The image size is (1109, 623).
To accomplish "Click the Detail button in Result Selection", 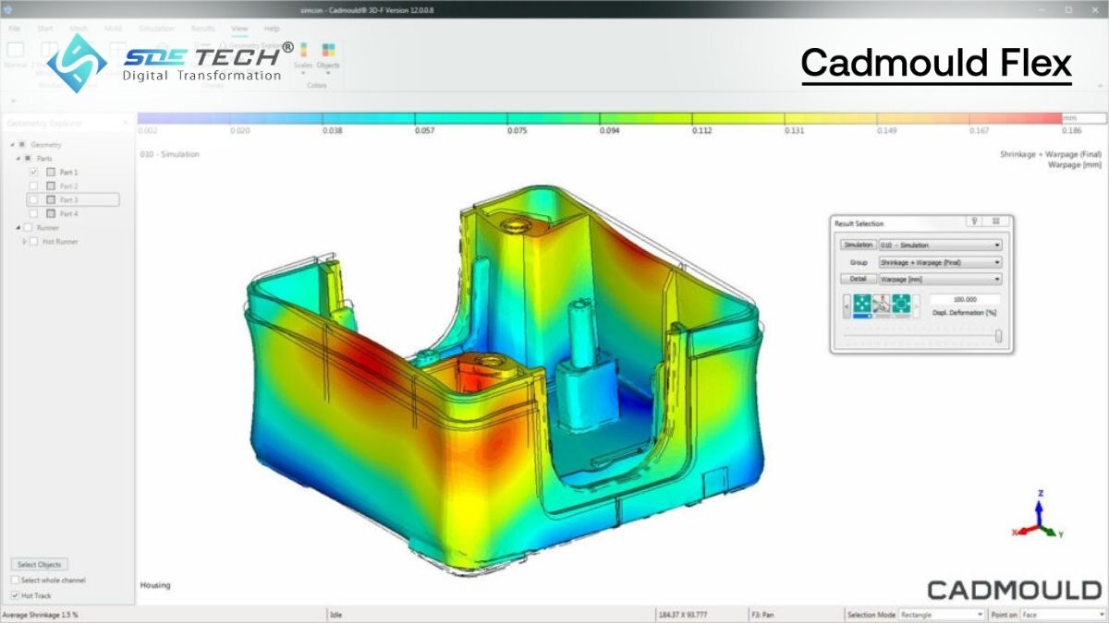I will (858, 278).
